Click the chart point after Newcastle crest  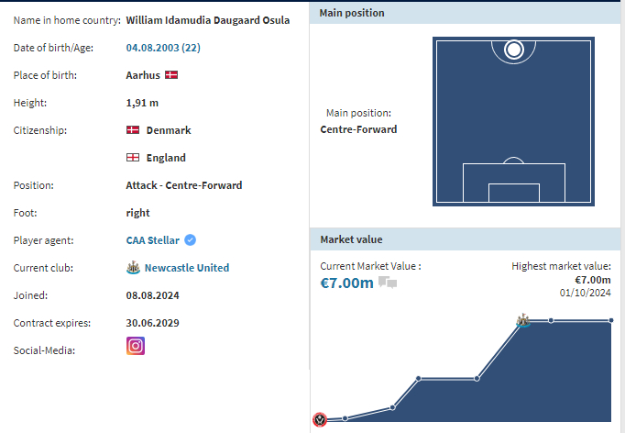[x=551, y=320]
